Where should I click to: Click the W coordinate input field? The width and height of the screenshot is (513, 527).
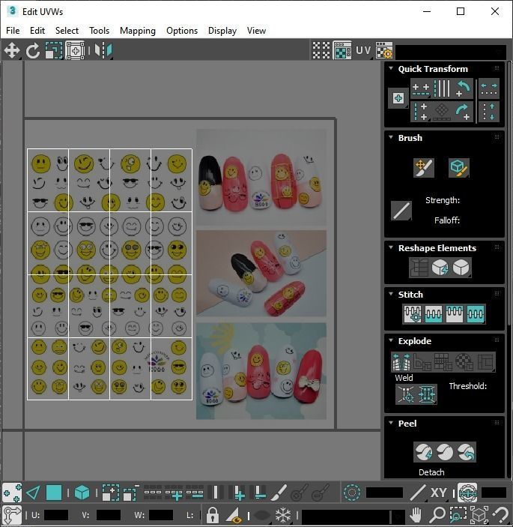[161, 515]
